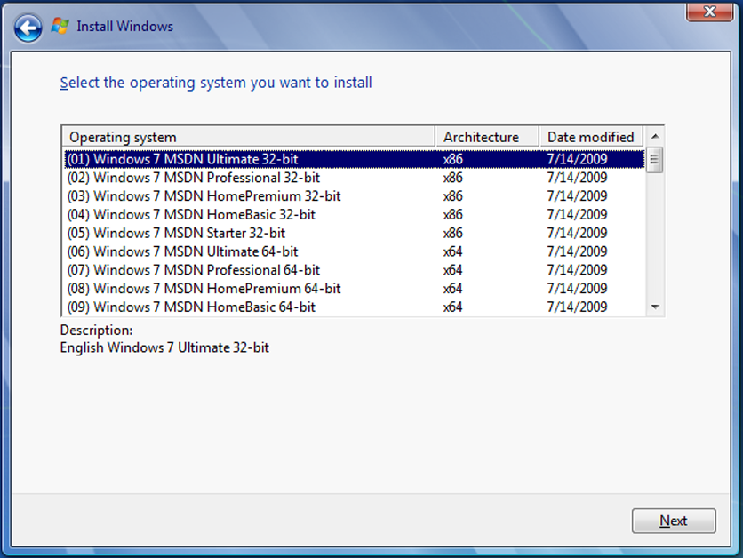Select Windows 7 MSDN Ultimate 64-bit
The height and width of the screenshot is (558, 743).
(178, 251)
